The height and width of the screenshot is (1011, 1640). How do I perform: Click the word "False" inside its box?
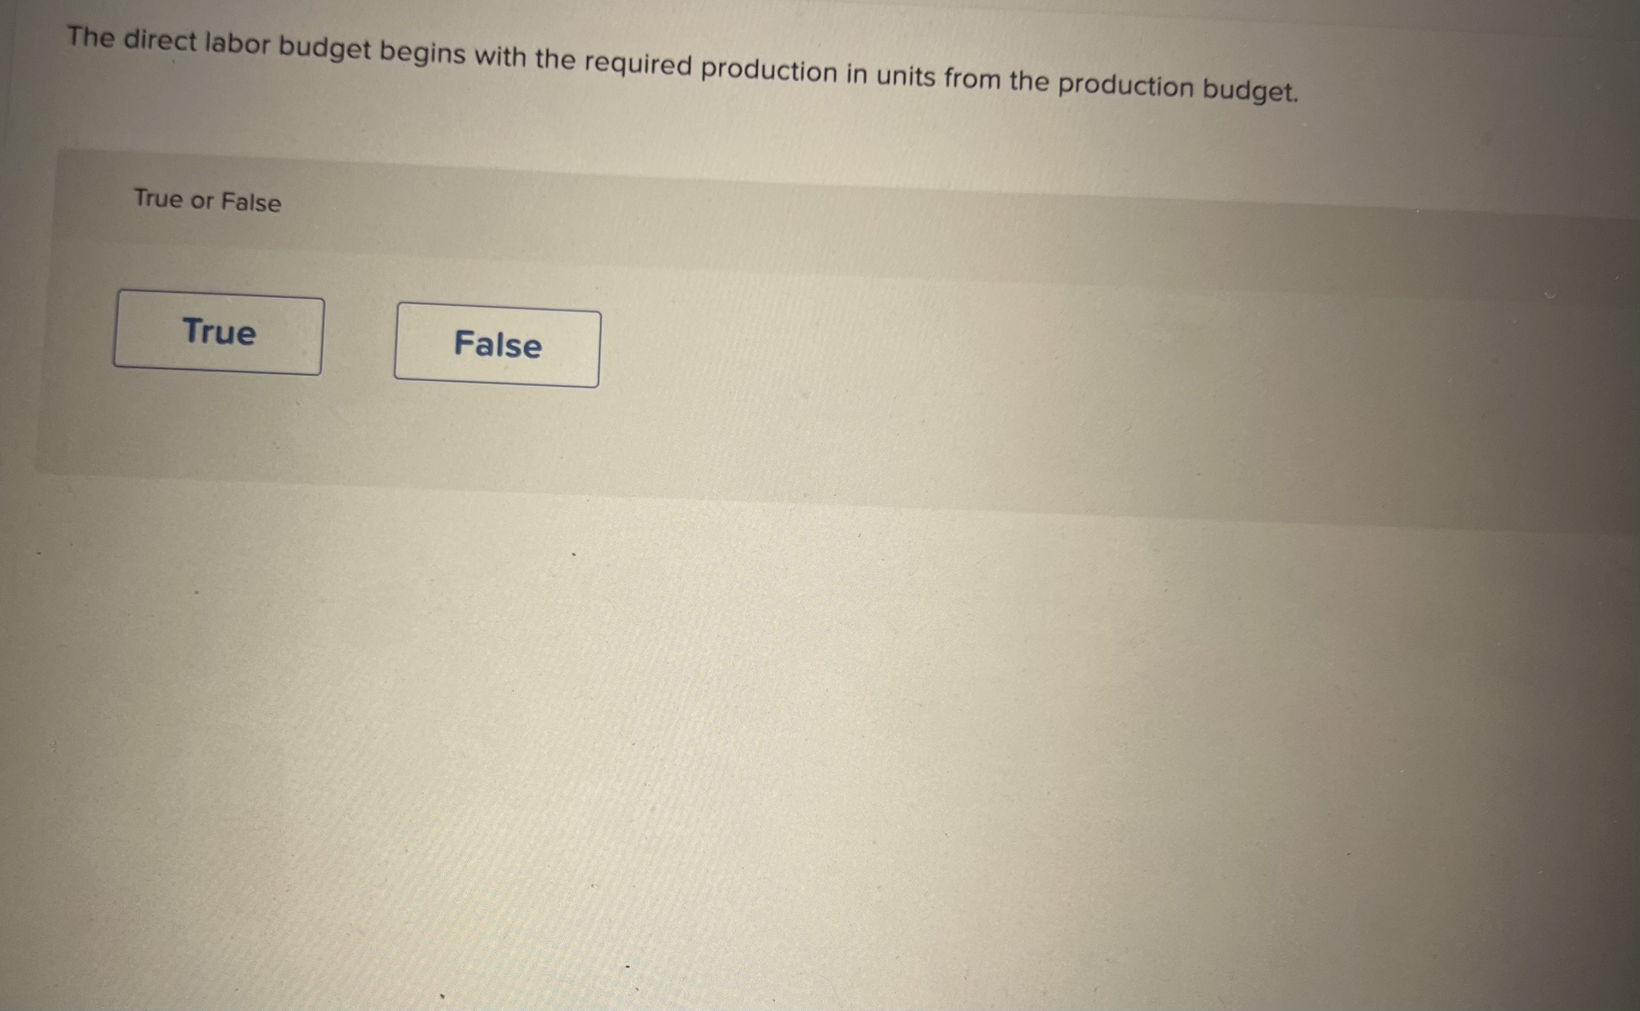point(498,345)
